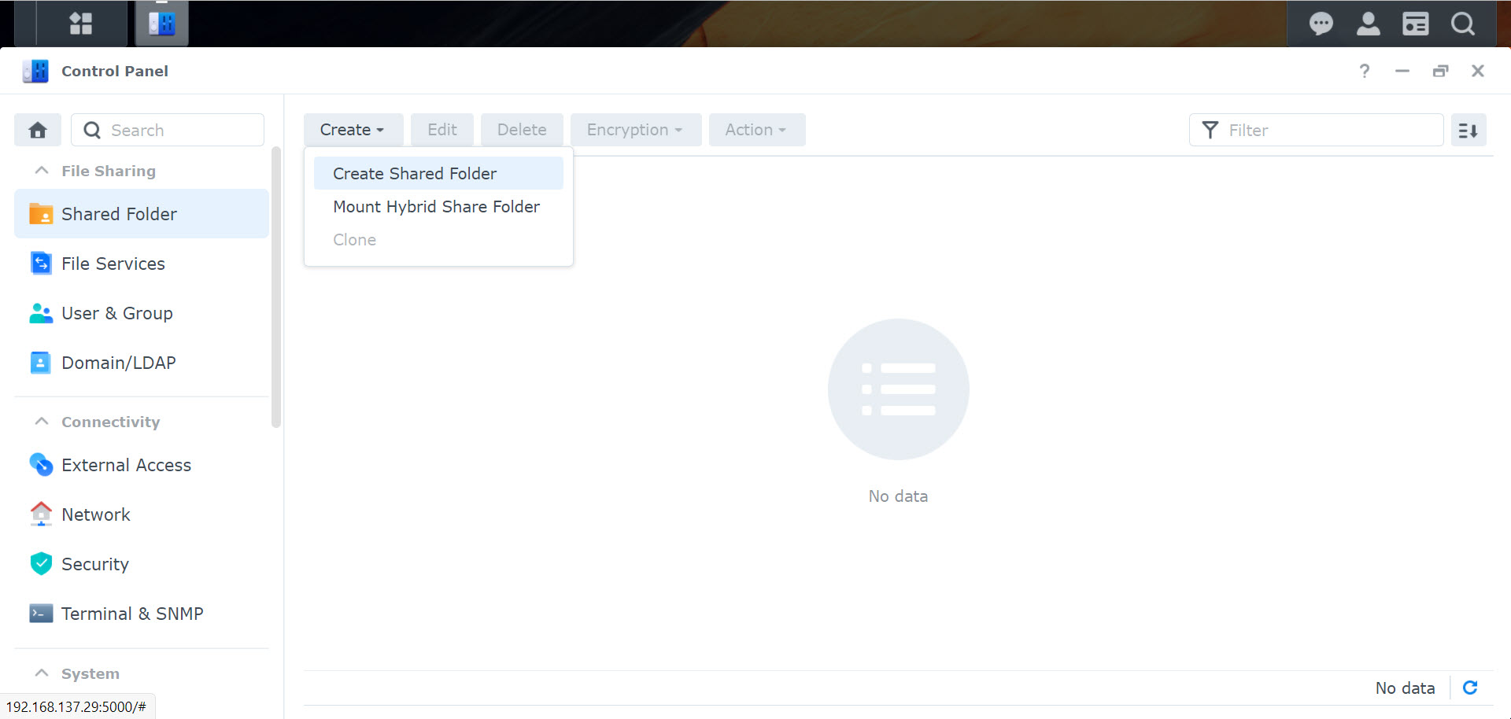Viewport: 1511px width, 719px height.
Task: Open the DSM main menu grid
Action: (x=79, y=24)
